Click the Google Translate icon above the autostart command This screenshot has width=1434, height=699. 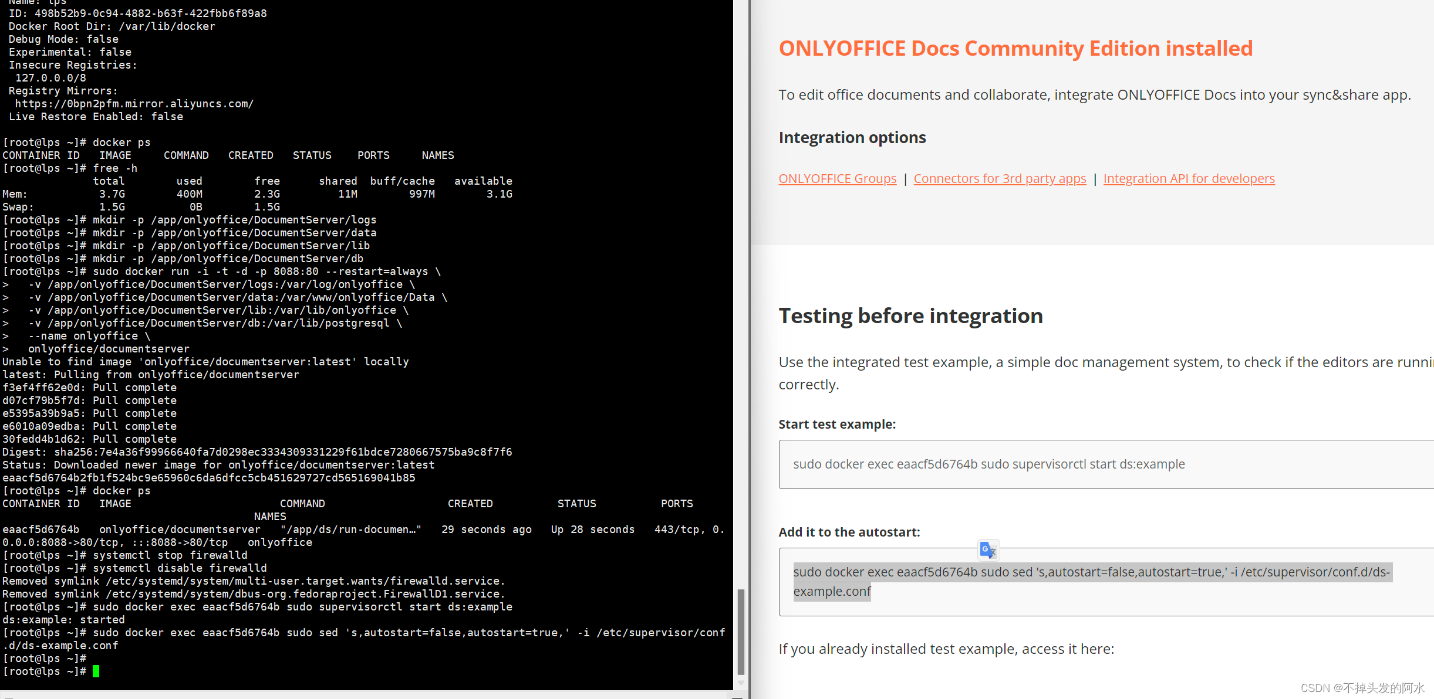pyautogui.click(x=988, y=550)
